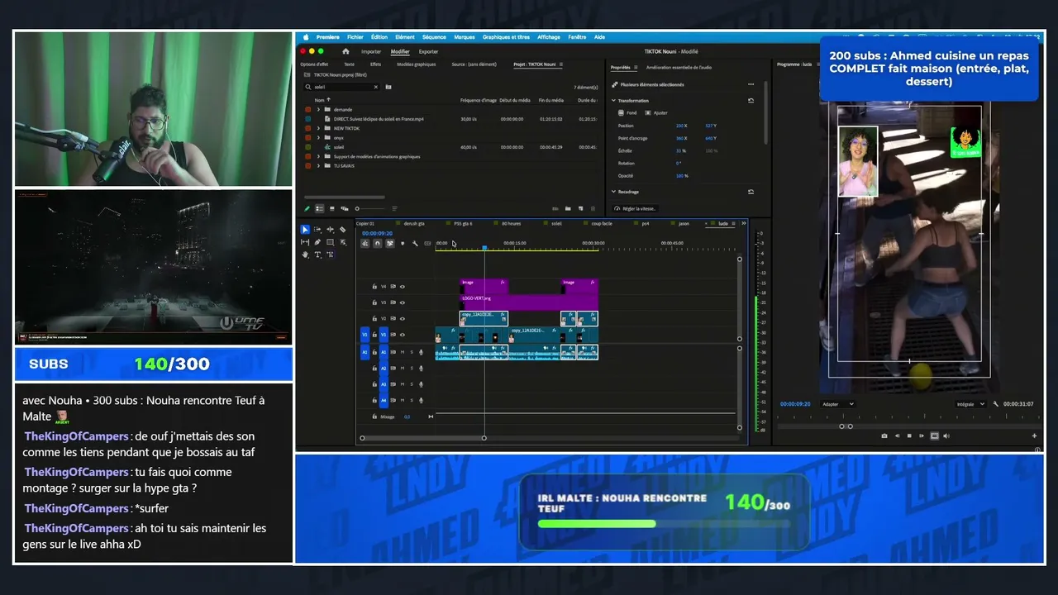Screen dimensions: 1058x595
Task: Click the soleil search input field
Action: 344,87
